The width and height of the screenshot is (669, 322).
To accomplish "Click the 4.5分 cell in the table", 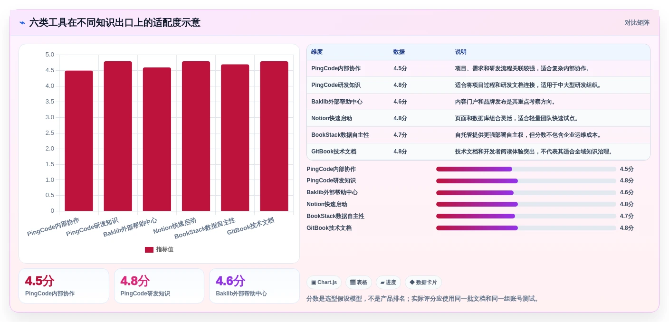I will [400, 68].
